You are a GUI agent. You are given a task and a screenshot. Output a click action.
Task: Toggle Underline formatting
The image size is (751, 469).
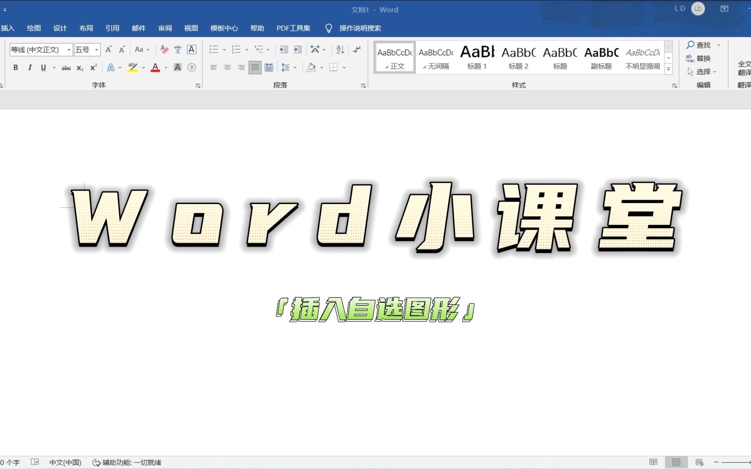(43, 68)
